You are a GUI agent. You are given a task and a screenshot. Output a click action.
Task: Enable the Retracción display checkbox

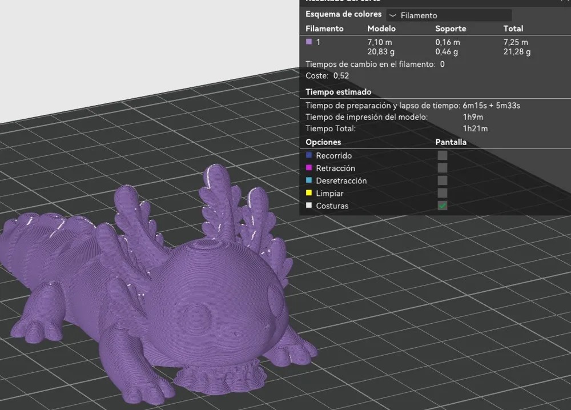point(443,168)
